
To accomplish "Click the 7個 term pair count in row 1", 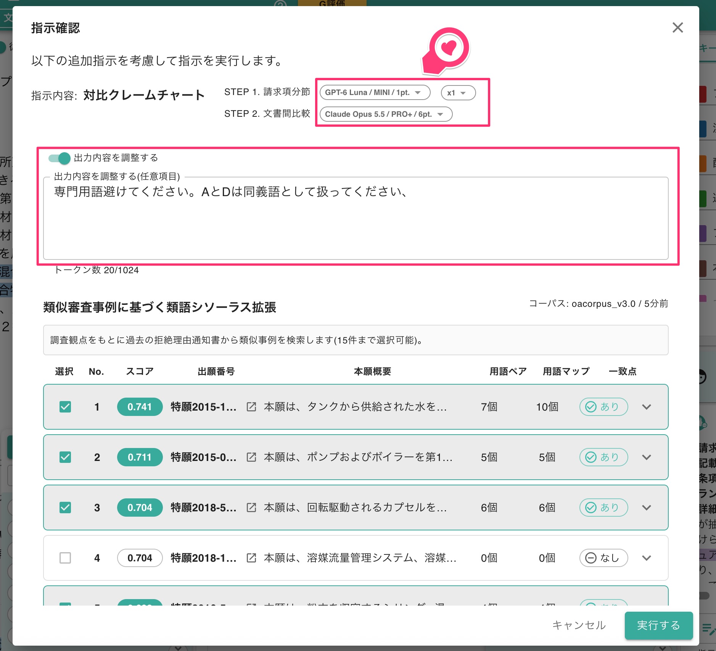I will 489,407.
